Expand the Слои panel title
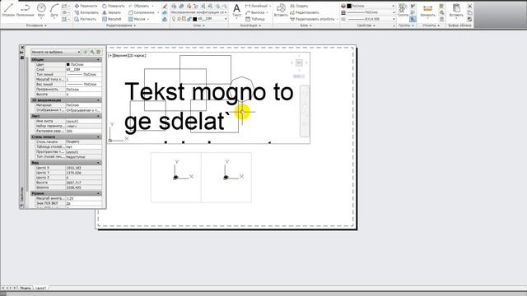 (199, 25)
